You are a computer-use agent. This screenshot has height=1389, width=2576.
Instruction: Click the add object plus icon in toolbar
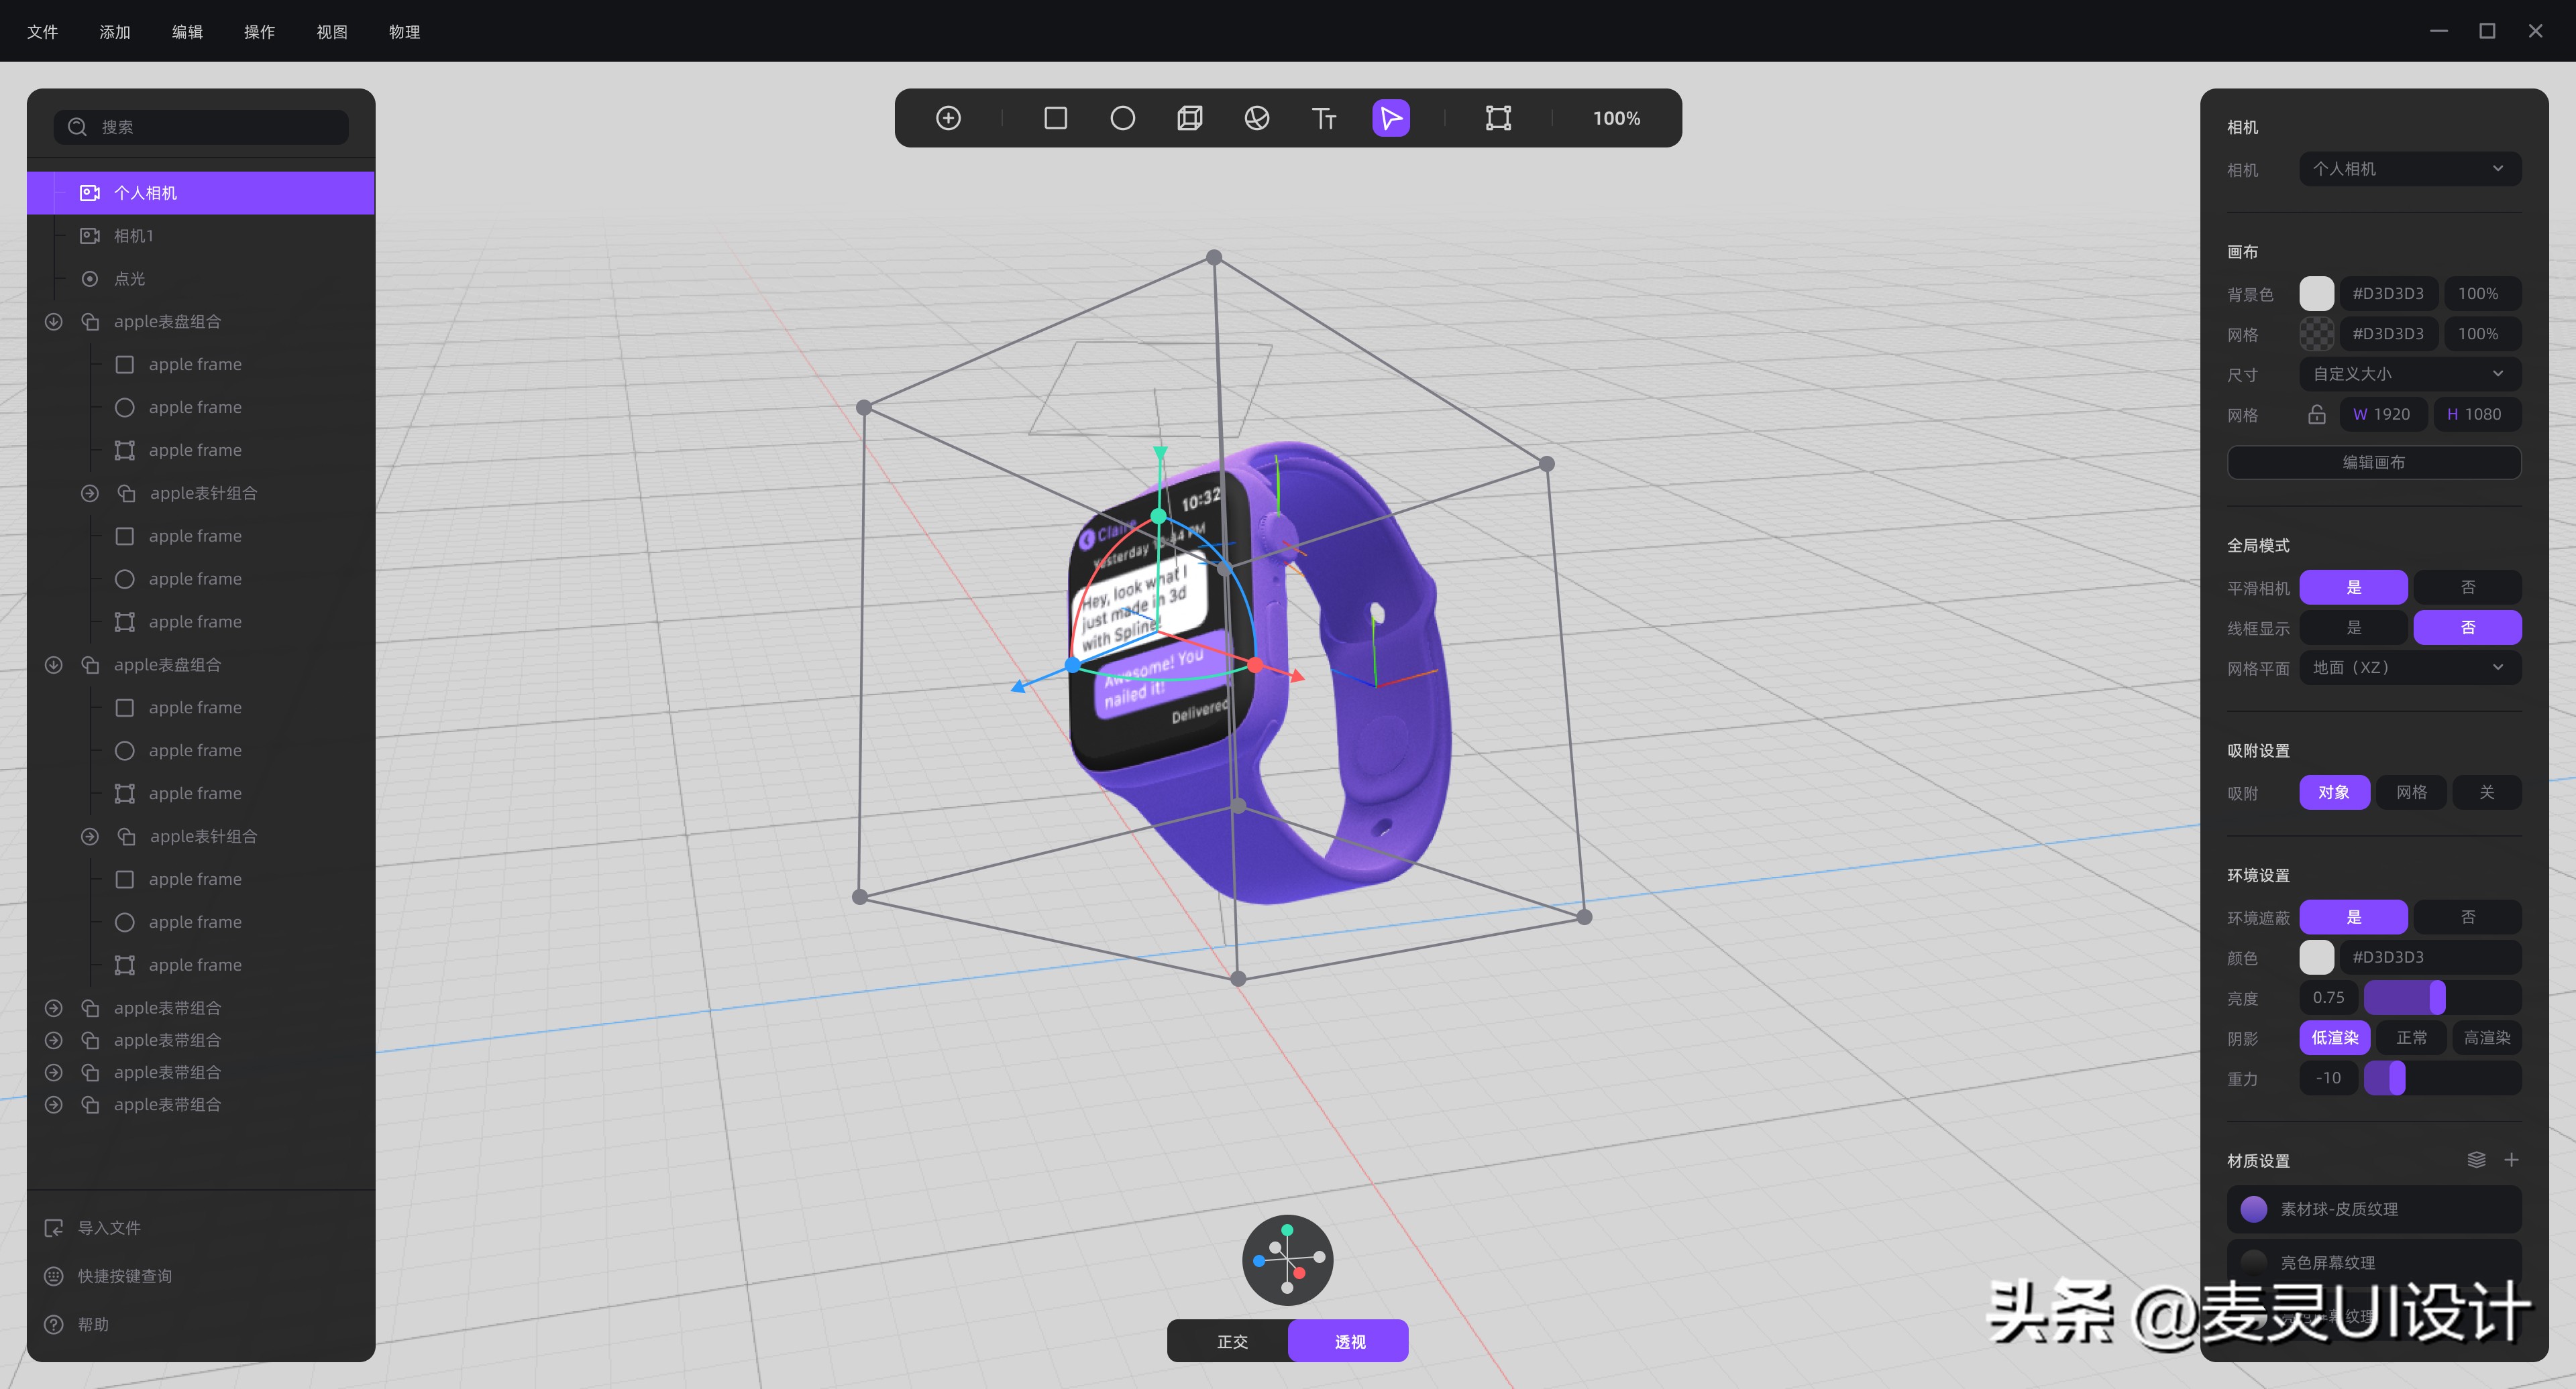tap(948, 118)
